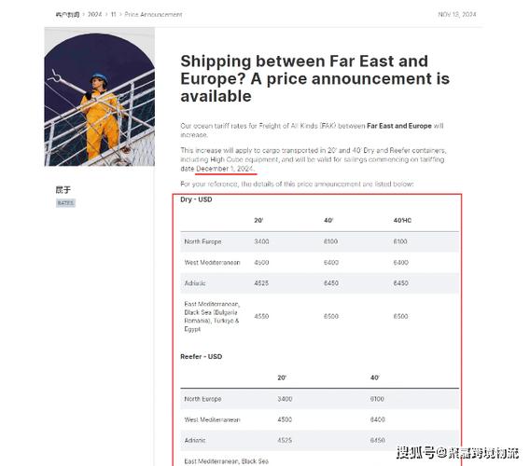
Task: Click the chevron separator after 2024 breadcrumb
Action: 106,15
